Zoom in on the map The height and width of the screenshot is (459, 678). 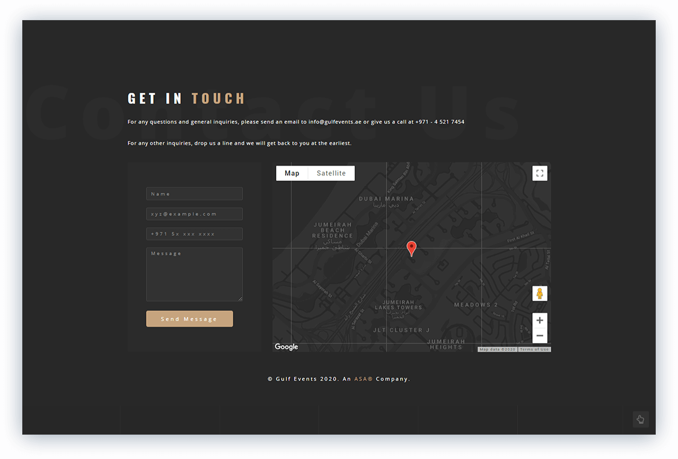540,320
